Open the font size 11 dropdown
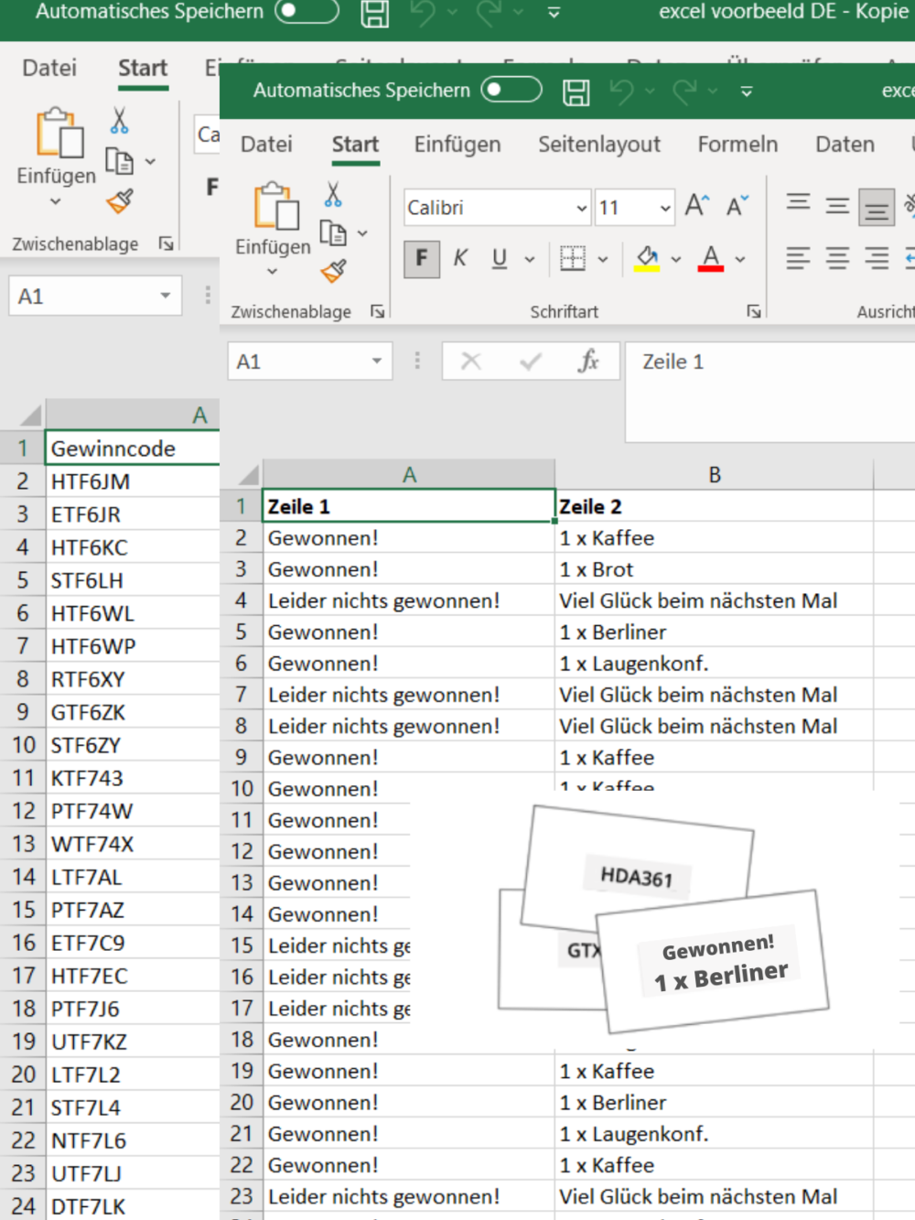This screenshot has width=915, height=1220. [665, 209]
